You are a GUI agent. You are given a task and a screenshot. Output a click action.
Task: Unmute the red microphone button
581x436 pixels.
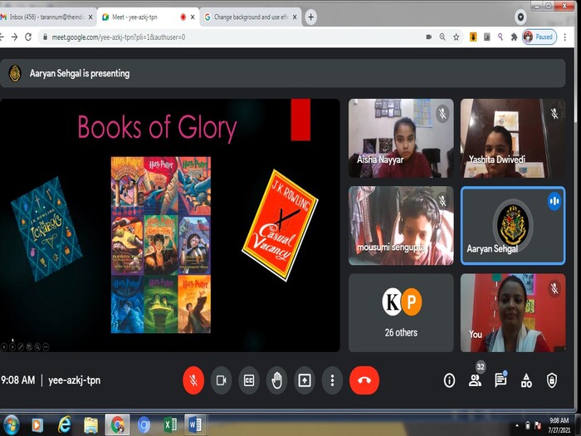193,380
